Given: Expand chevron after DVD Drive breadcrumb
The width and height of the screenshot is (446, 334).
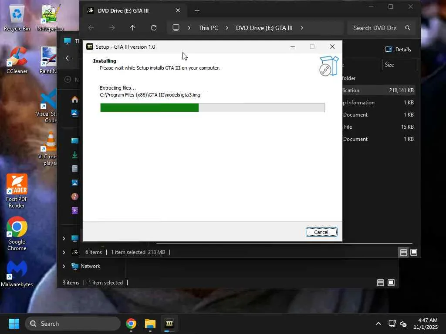Looking at the screenshot, I should pyautogui.click(x=302, y=28).
